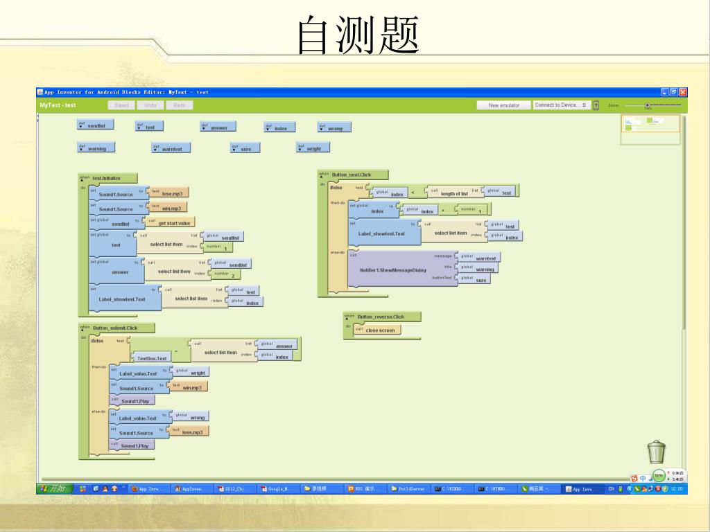Switch to the 豌豆荚 taskbar item
The width and height of the screenshot is (710, 532).
539,488
